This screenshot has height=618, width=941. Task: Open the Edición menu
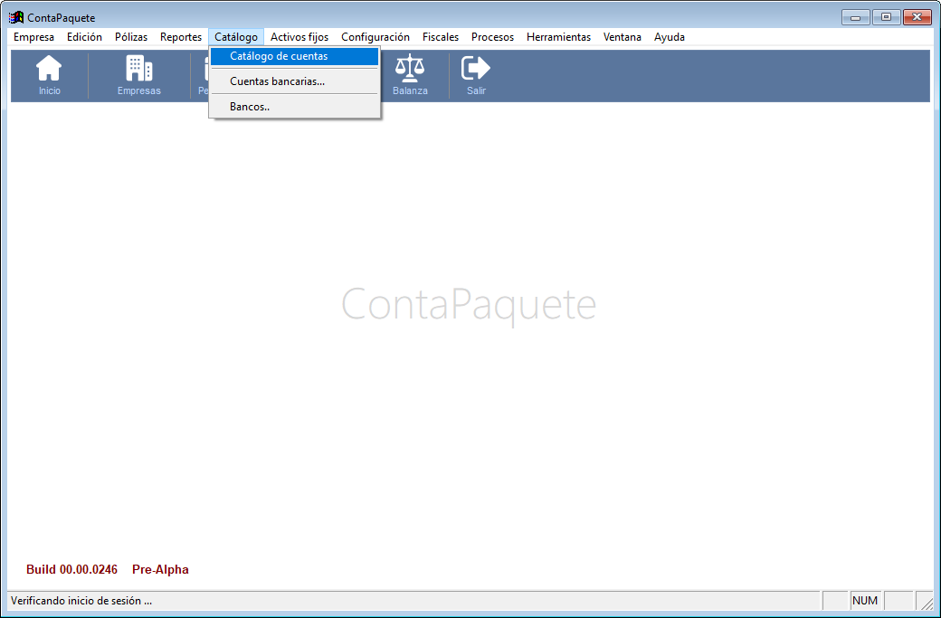click(85, 37)
